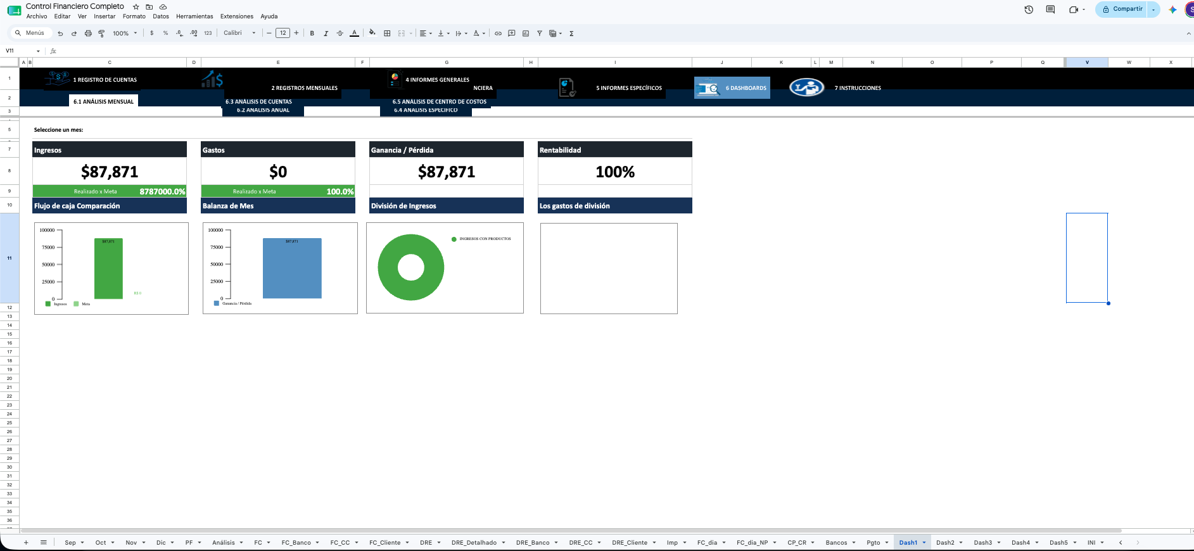Open the Archivo menu
Image resolution: width=1194 pixels, height=551 pixels.
(37, 16)
